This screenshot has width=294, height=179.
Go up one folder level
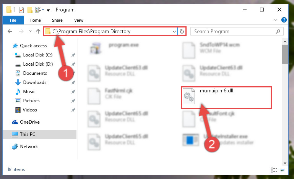pyautogui.click(x=38, y=31)
